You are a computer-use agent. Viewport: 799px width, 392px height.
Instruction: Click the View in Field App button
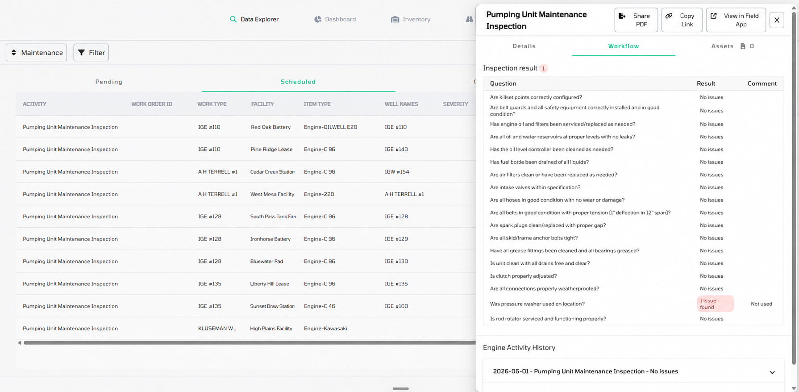pos(736,20)
